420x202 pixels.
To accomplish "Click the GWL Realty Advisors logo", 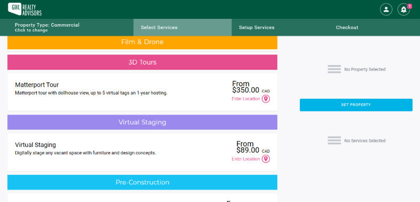I will [25, 9].
